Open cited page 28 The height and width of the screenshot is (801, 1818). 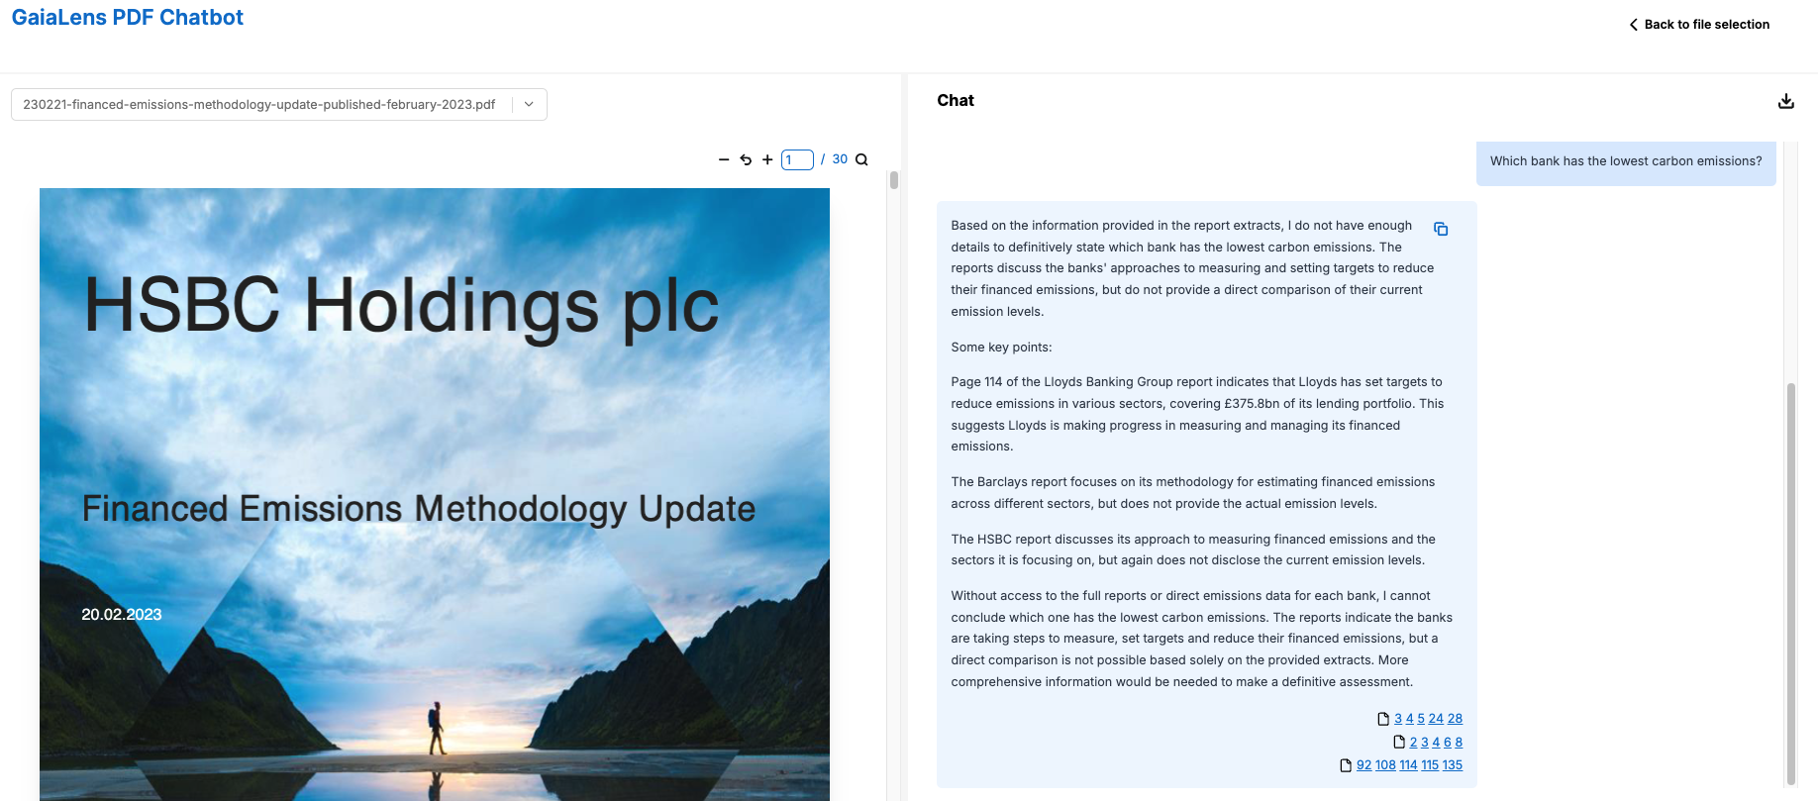[1455, 719]
